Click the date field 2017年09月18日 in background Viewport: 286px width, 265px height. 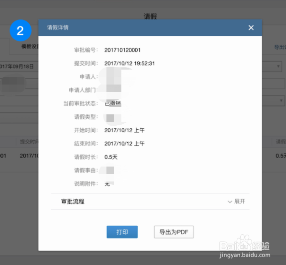pyautogui.click(x=19, y=67)
